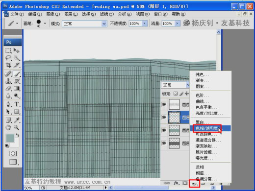255x191 pixels.
Task: Select the Rectangular Marquee tool
Action: 8,50
